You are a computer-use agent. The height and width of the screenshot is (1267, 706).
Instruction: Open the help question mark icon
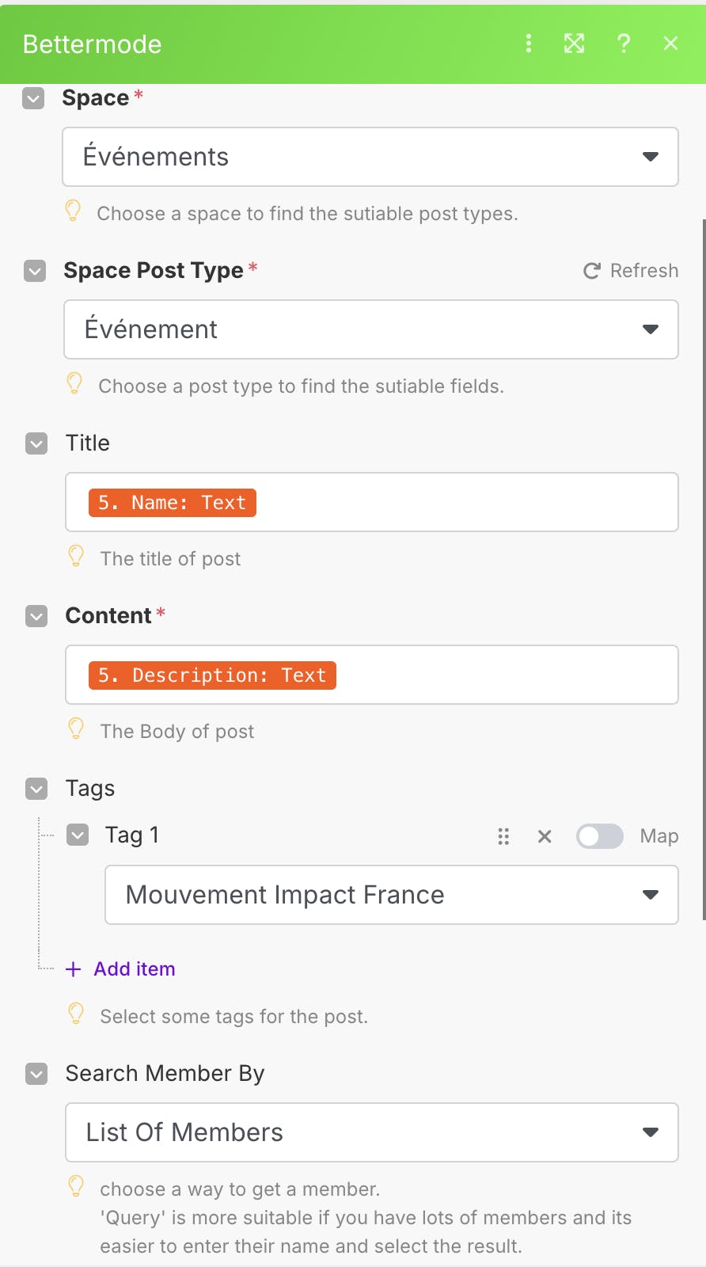coord(624,44)
